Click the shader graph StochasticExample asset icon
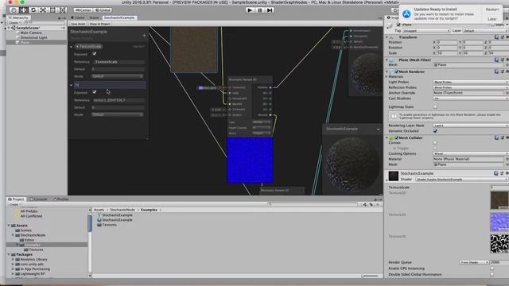This screenshot has height=286, width=509. [x=99, y=215]
